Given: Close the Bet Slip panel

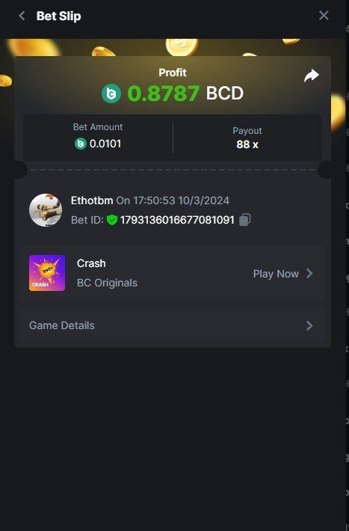Looking at the screenshot, I should click(x=324, y=15).
